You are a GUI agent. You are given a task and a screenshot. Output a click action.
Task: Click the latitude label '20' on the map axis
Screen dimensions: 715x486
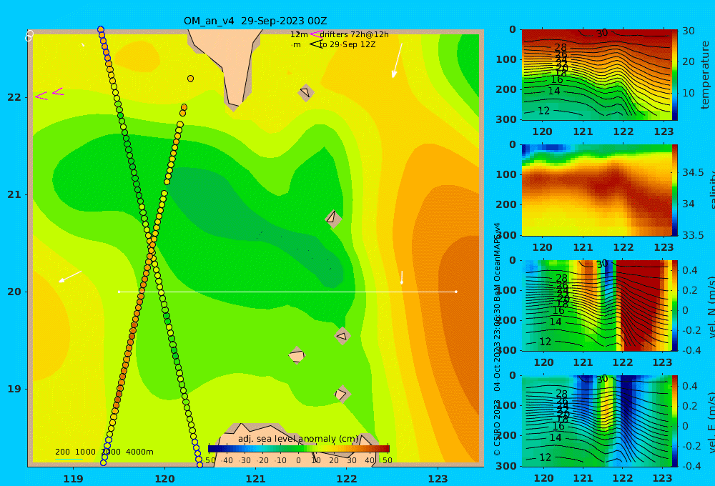click(x=14, y=292)
